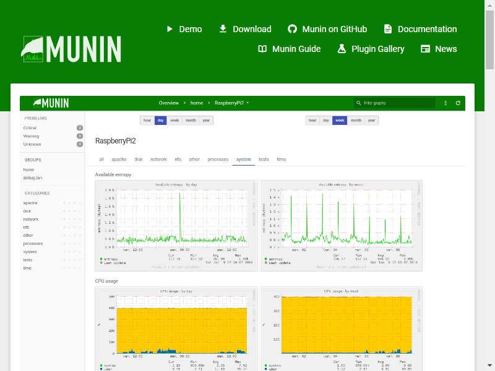Switch to the 'apache' category tab

pyautogui.click(x=119, y=160)
